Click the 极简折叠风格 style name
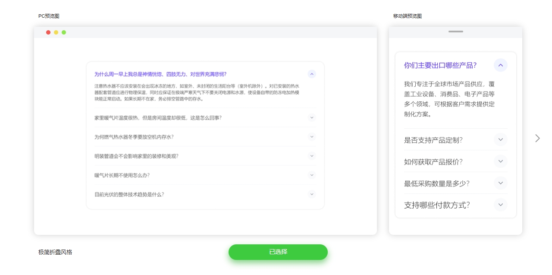 [55, 252]
